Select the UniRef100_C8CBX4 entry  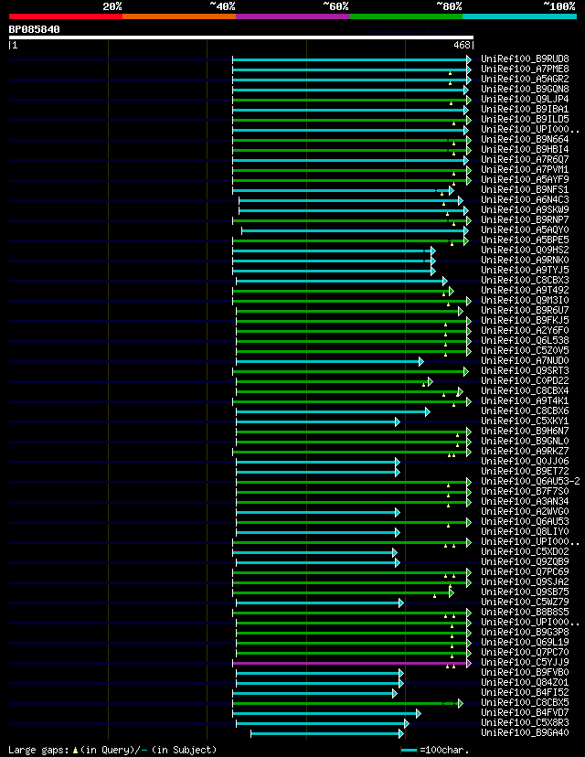[x=525, y=391]
